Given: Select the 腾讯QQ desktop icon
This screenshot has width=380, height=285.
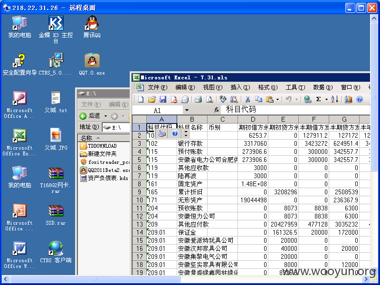Looking at the screenshot, I should pyautogui.click(x=92, y=27).
